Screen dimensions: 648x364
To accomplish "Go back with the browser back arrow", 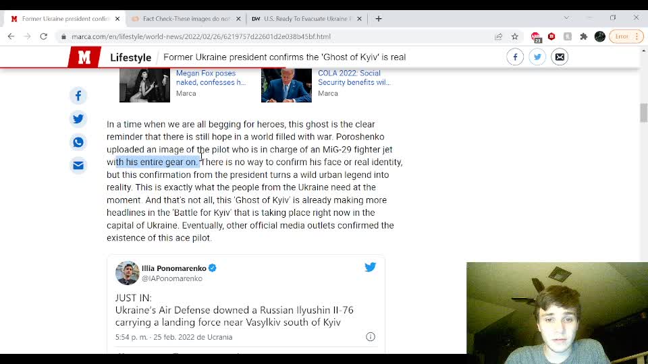I will coord(11,36).
